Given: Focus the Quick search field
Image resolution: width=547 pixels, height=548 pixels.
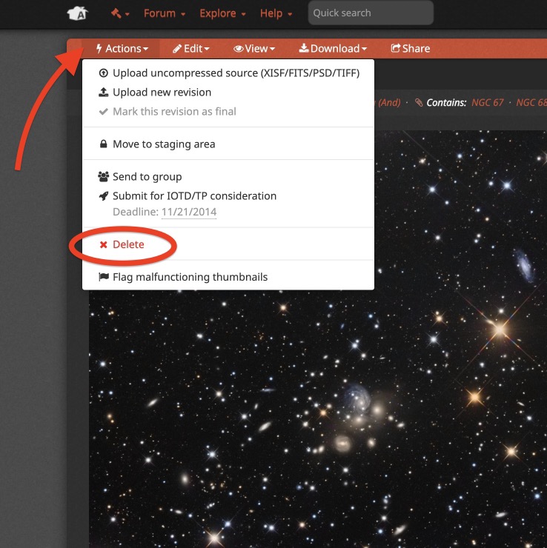Looking at the screenshot, I should click(371, 13).
